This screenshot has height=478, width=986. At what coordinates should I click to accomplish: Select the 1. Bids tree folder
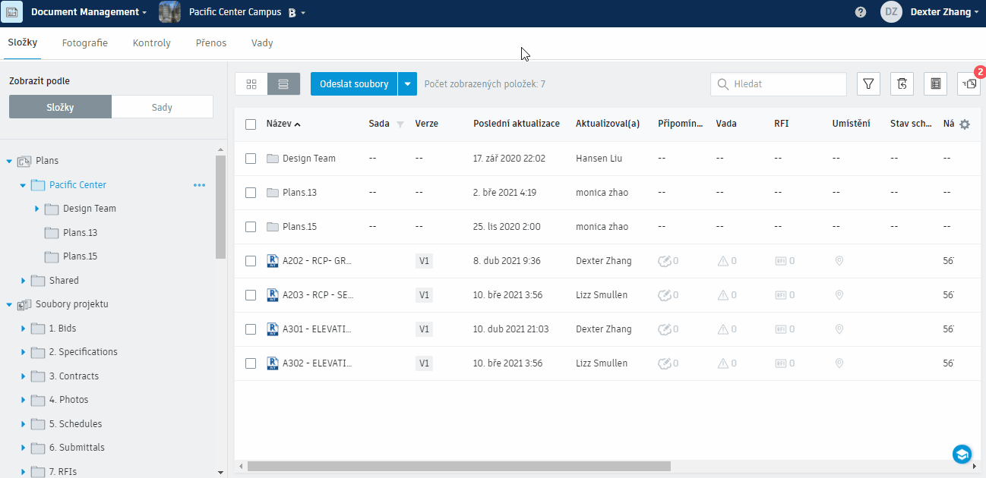point(62,329)
